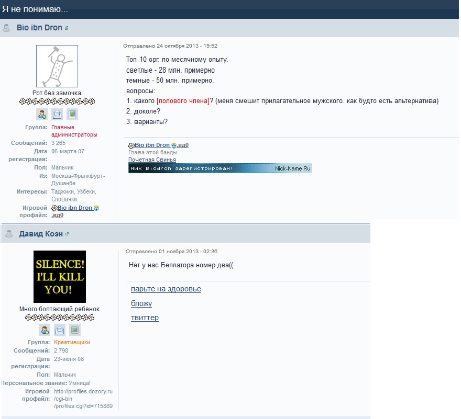Viewport: 461px width, 419px height.
Task: Click the 'Креативщики' group label
Action: [x=72, y=342]
